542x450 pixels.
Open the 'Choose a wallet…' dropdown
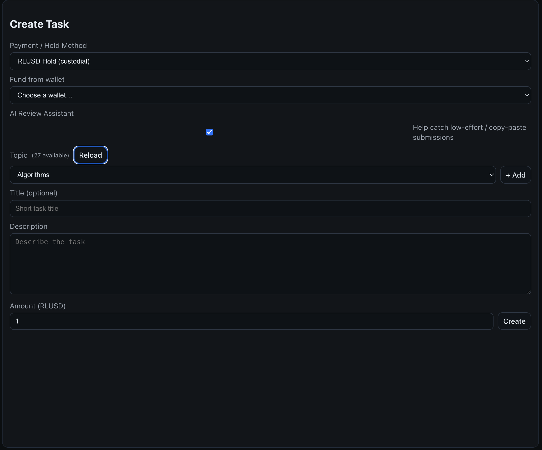(258, 95)
